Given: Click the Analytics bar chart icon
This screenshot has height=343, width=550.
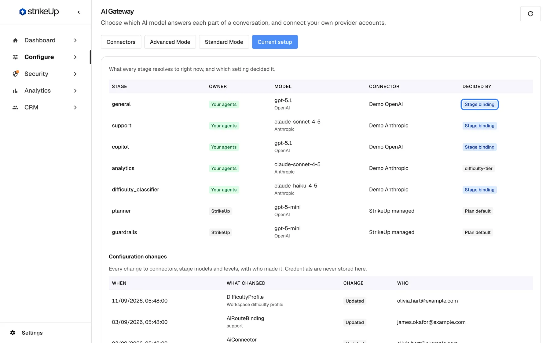Looking at the screenshot, I should pyautogui.click(x=15, y=91).
